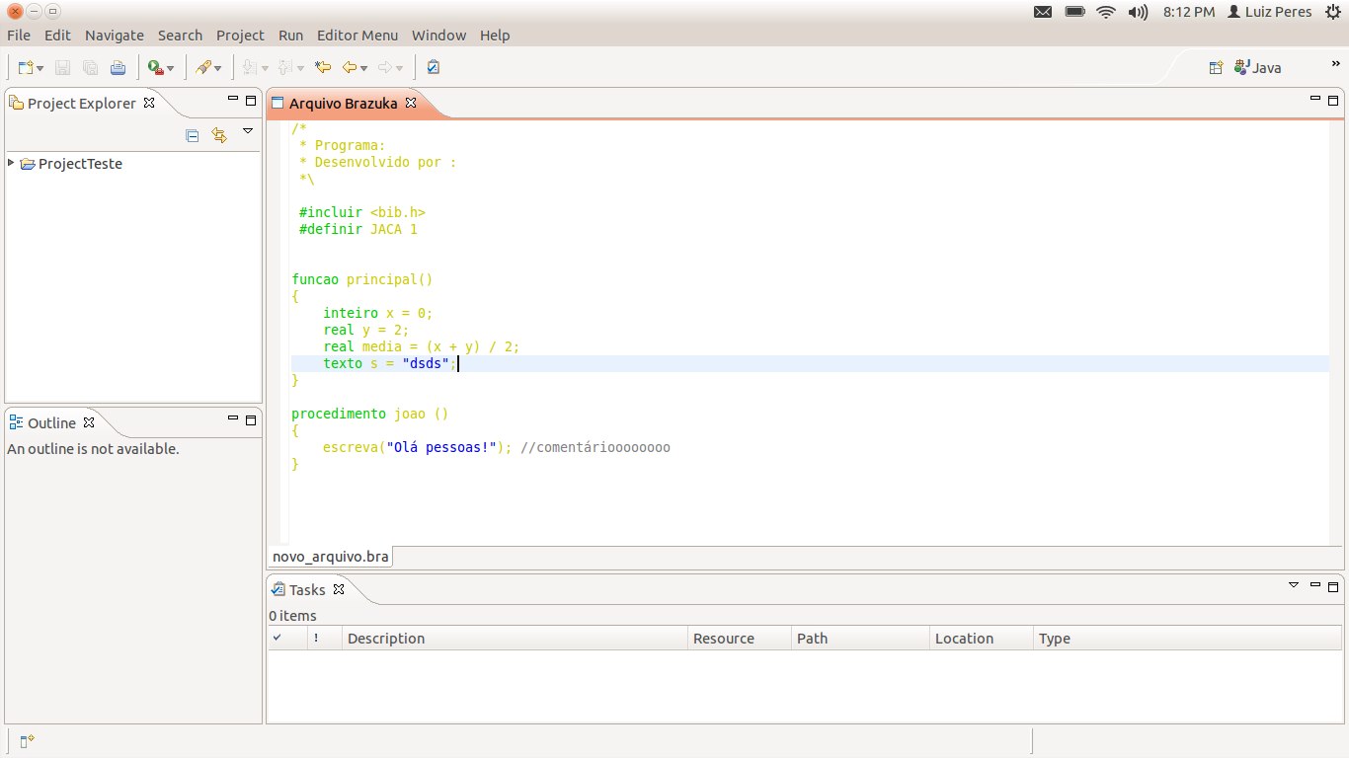Viewport: 1349px width, 758px height.
Task: Click the Print toolbar icon
Action: [x=118, y=68]
